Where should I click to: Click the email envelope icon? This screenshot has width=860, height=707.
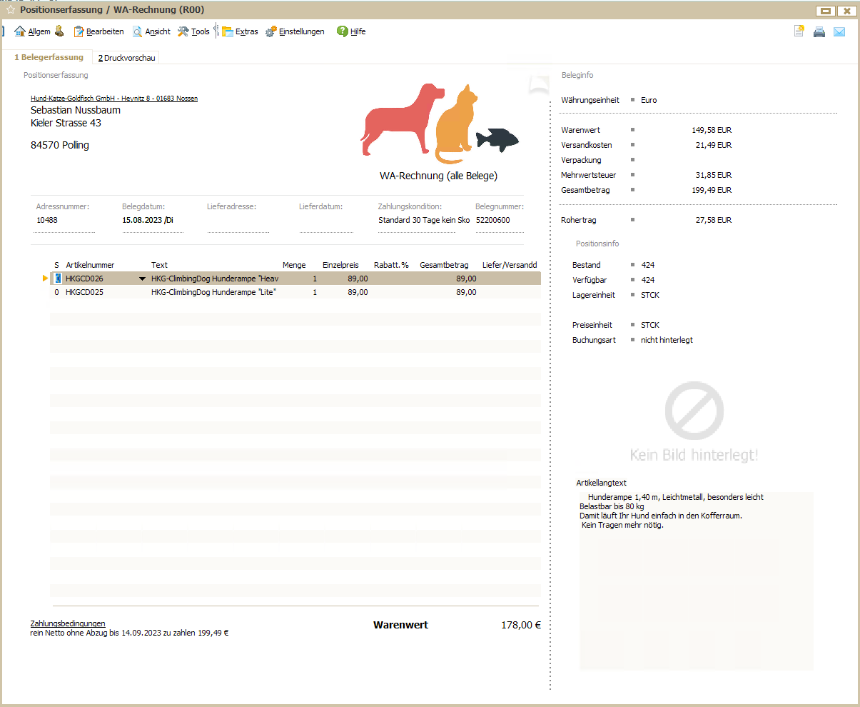(839, 31)
